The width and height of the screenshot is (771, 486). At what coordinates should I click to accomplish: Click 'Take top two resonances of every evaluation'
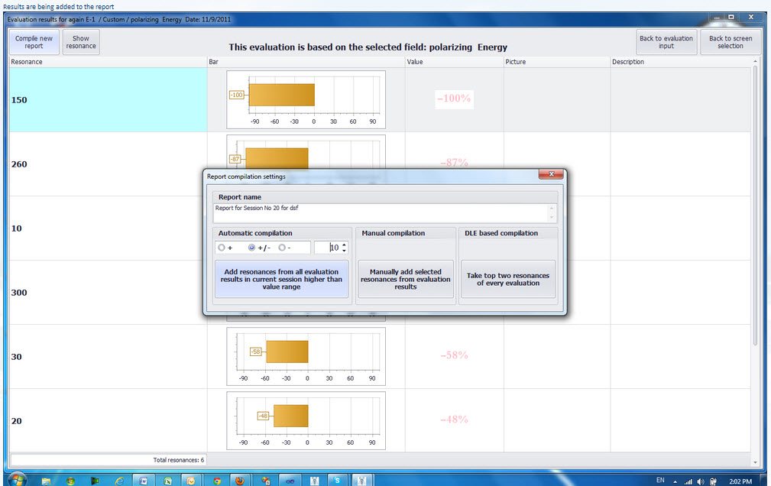coord(508,280)
